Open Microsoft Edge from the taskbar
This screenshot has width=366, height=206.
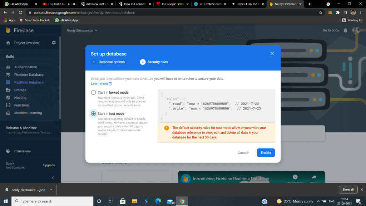click(x=158, y=201)
